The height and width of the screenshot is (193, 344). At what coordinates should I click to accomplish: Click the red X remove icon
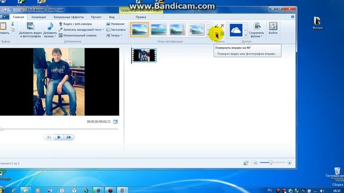click(223, 26)
